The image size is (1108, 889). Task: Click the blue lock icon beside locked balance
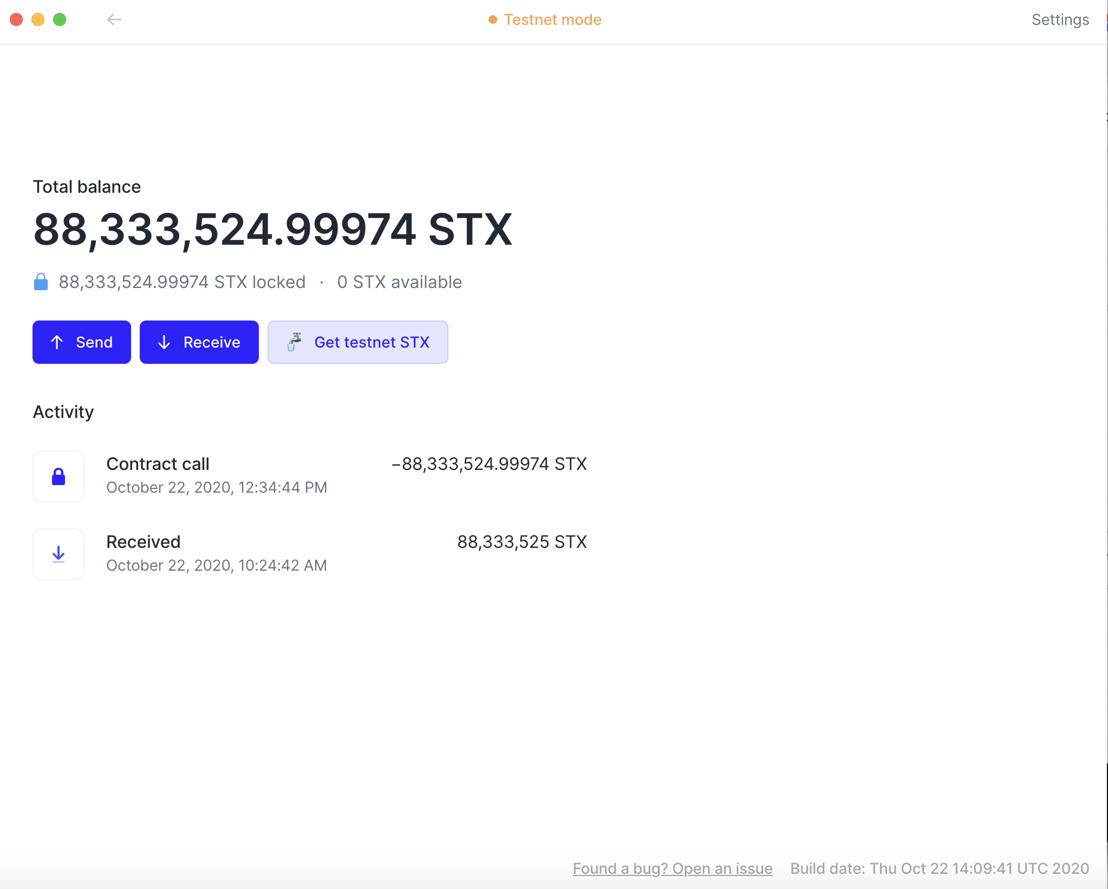click(41, 282)
